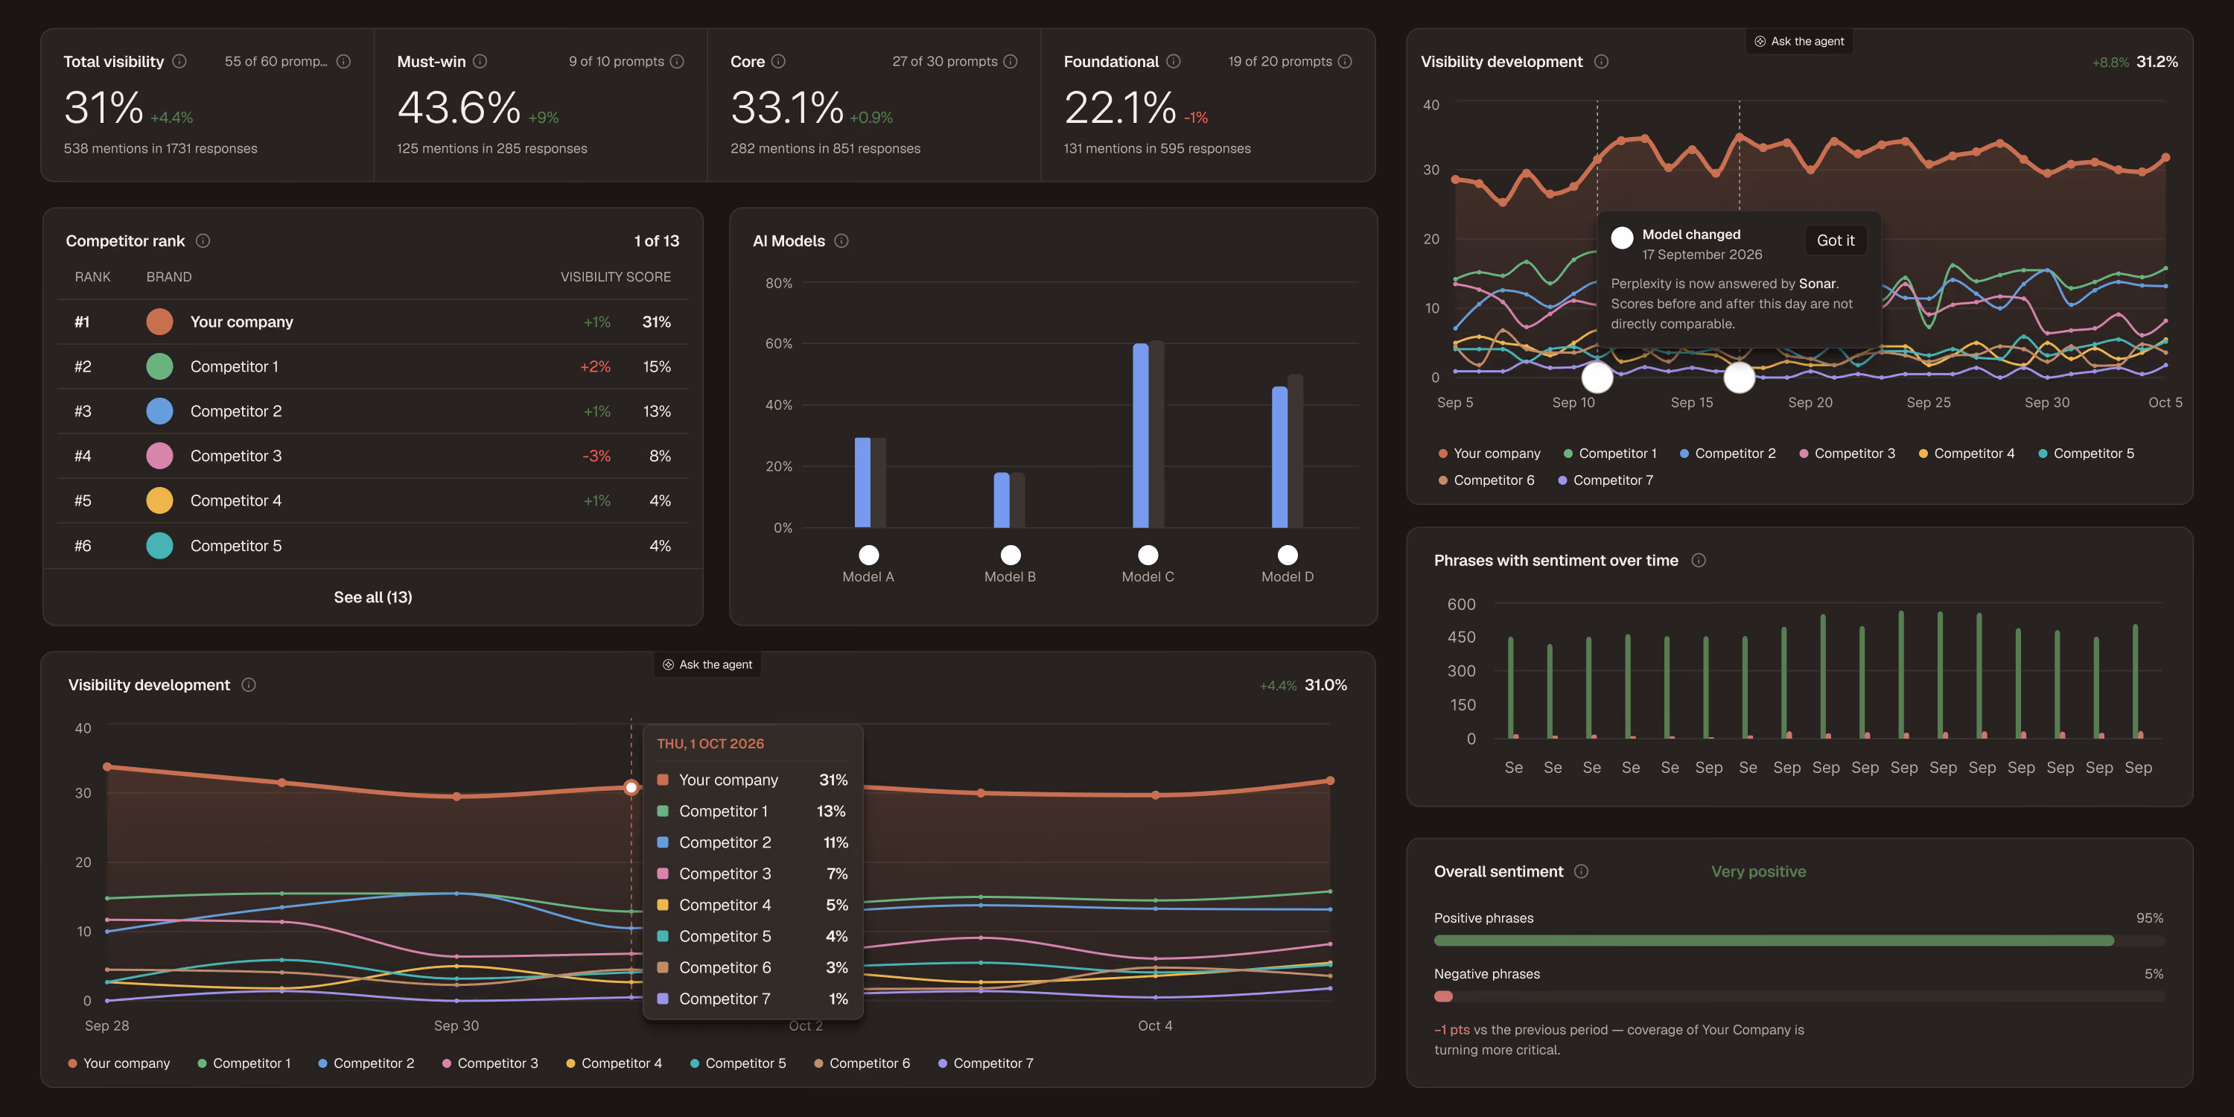Click the Model A blue bar
This screenshot has width=2234, height=1117.
pos(862,483)
